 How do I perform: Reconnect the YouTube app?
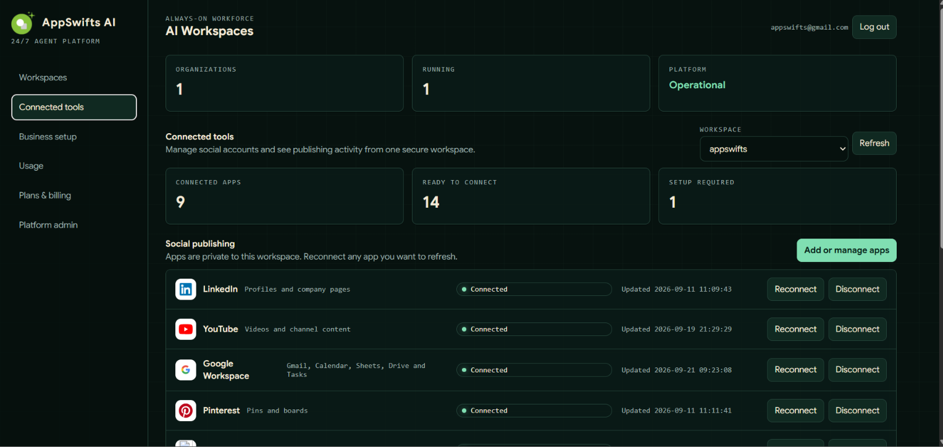pos(795,329)
